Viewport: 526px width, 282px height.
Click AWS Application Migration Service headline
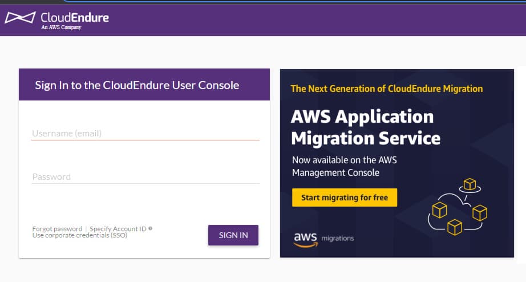[x=366, y=127]
